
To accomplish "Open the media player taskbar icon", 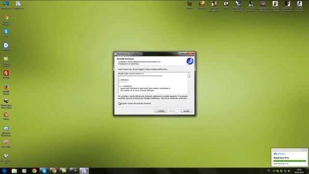I will pos(24,171).
